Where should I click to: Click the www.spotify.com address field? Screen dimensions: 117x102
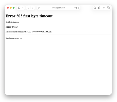tap(58, 8)
